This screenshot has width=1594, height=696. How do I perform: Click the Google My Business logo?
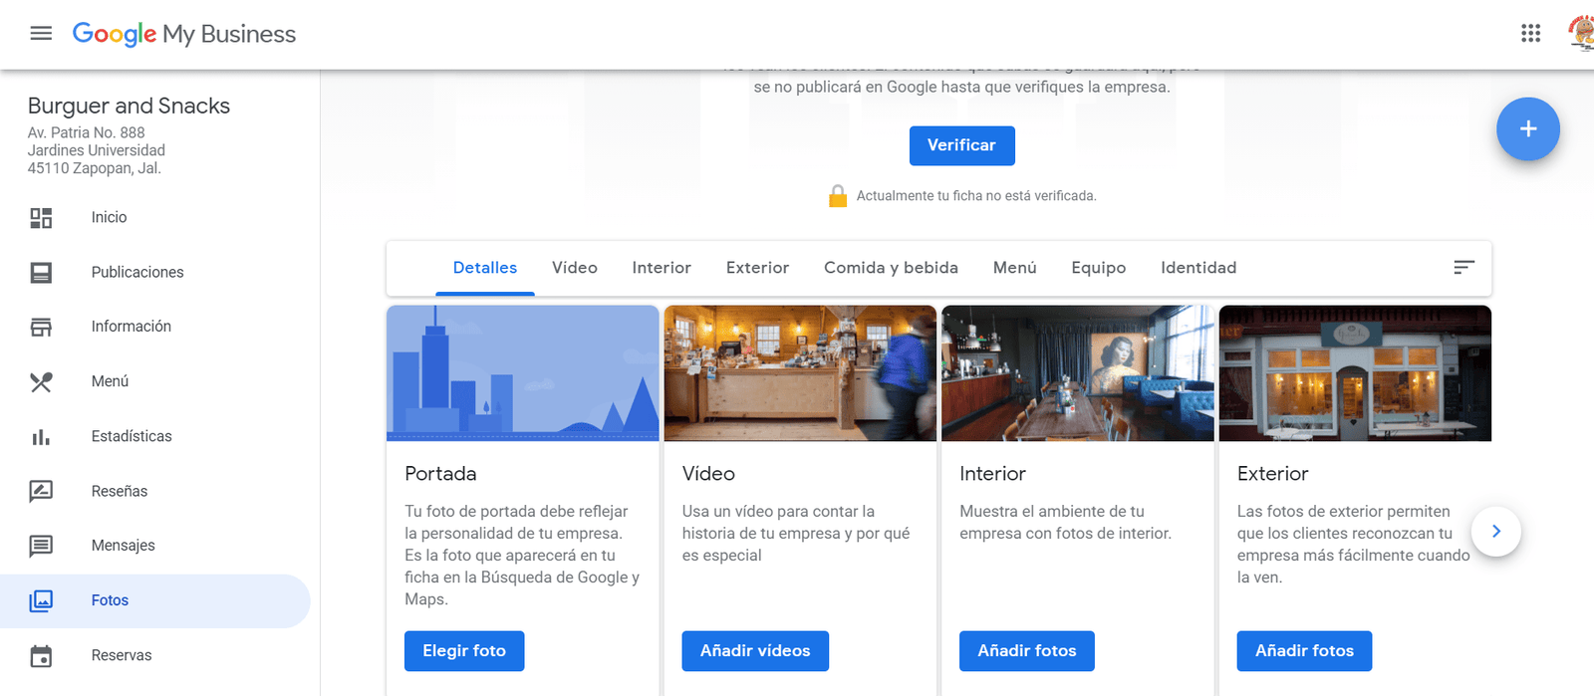[184, 34]
